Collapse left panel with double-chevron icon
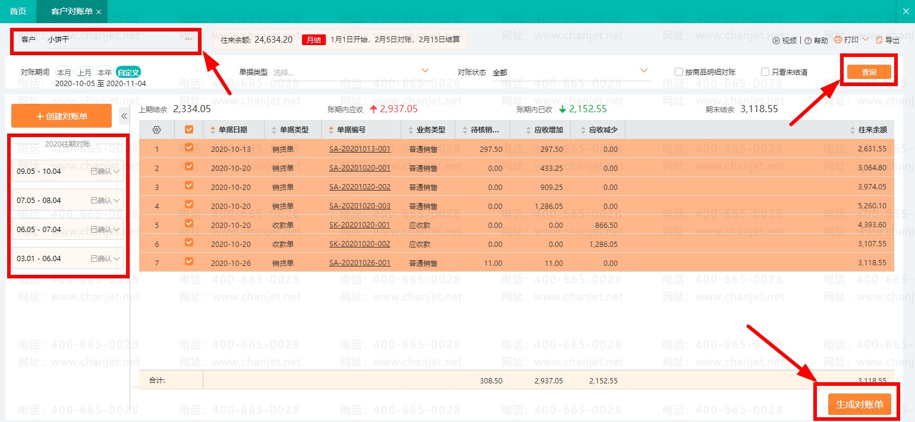 pos(124,116)
